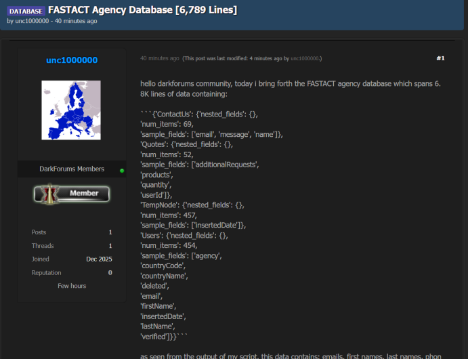The image size is (468, 359).
Task: Click the line "'quantity',"
Action: (x=156, y=185)
